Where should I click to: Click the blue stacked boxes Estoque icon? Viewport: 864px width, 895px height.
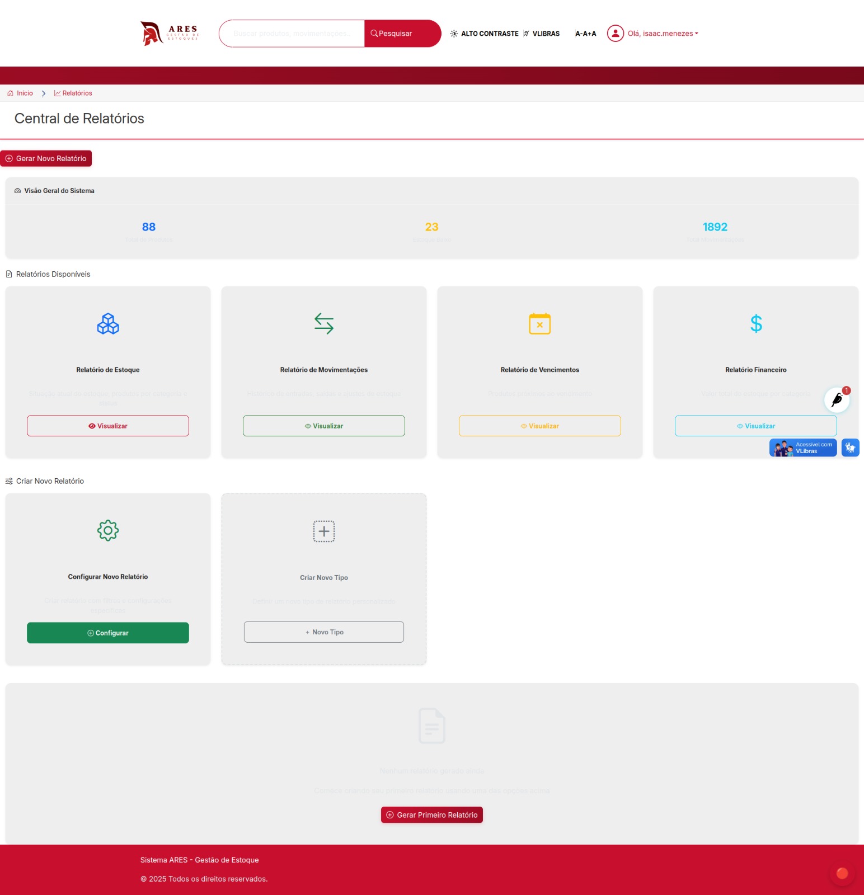pyautogui.click(x=108, y=324)
